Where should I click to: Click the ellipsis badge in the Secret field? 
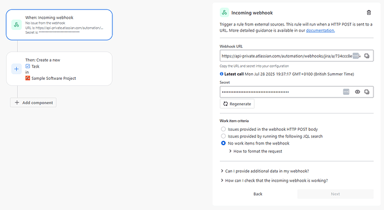[x=346, y=92]
